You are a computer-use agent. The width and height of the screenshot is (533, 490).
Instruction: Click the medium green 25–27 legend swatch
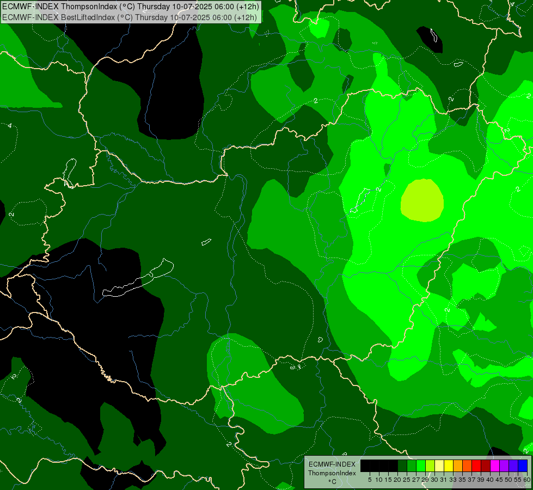pos(412,465)
